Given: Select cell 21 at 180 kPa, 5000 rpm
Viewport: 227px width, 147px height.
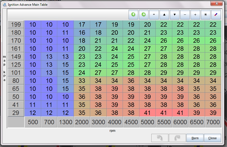Looking at the screenshot, I should [x=147, y=33].
